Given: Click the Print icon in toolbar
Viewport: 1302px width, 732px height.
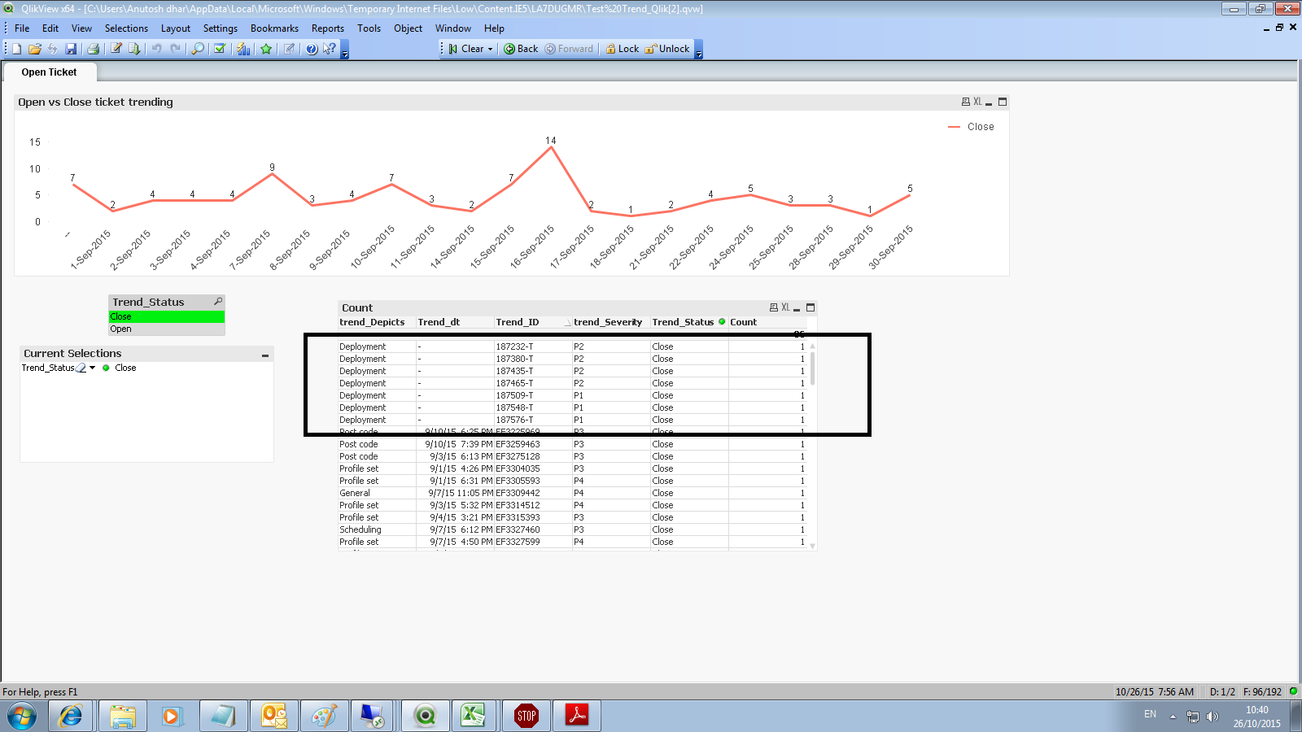Looking at the screenshot, I should point(93,49).
